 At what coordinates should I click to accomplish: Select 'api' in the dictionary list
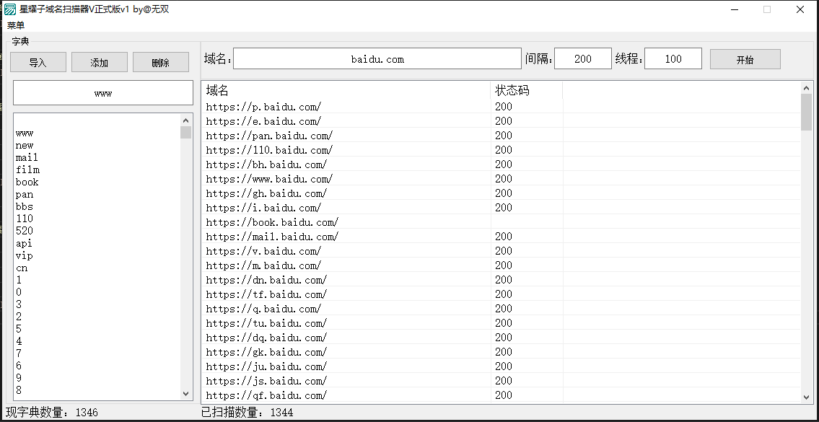click(24, 243)
